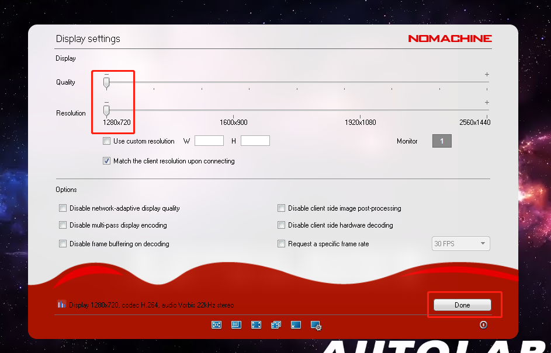Click the resize remote display icon

[x=237, y=325]
